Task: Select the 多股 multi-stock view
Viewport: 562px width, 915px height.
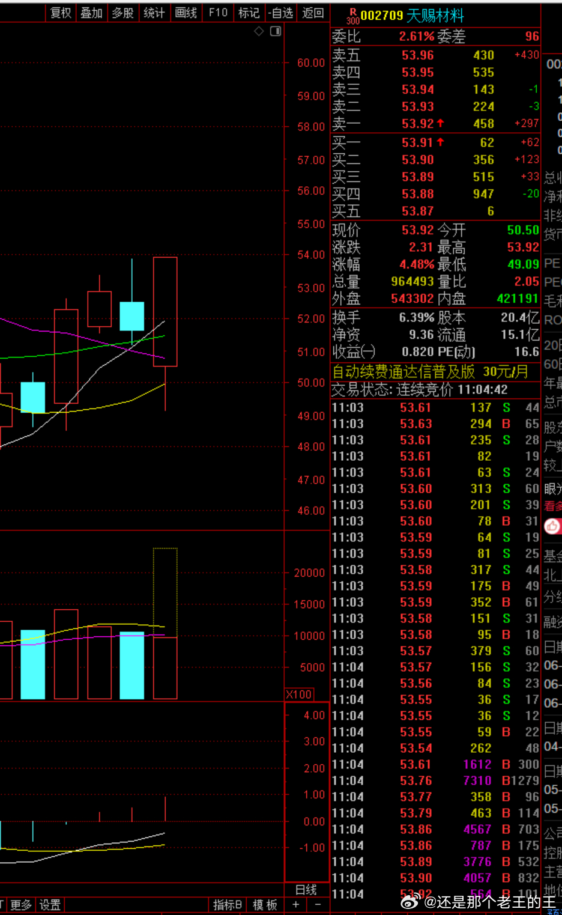Action: pyautogui.click(x=123, y=13)
